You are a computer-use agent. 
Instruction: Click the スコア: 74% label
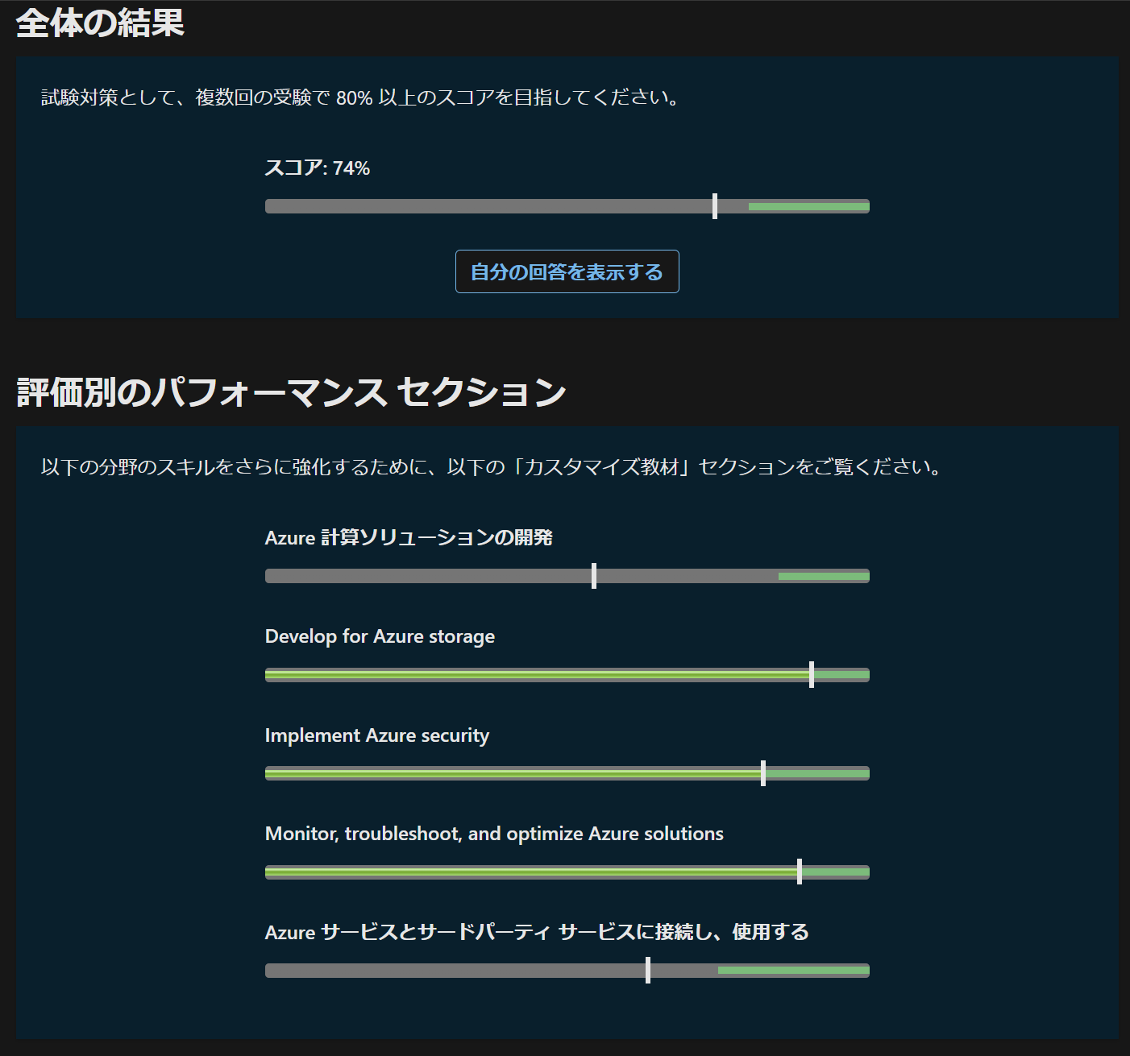318,168
